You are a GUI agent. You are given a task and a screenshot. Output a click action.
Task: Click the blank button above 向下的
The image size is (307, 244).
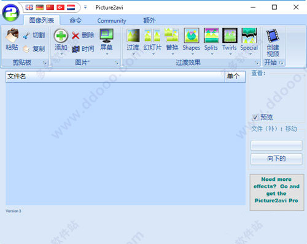[276, 145]
